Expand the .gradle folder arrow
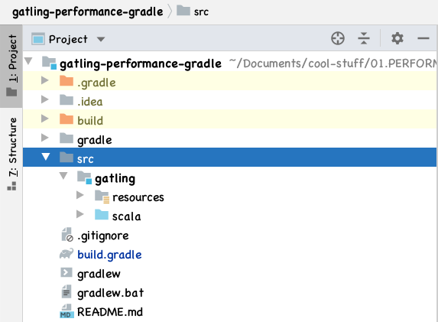This screenshot has width=438, height=322. (44, 80)
